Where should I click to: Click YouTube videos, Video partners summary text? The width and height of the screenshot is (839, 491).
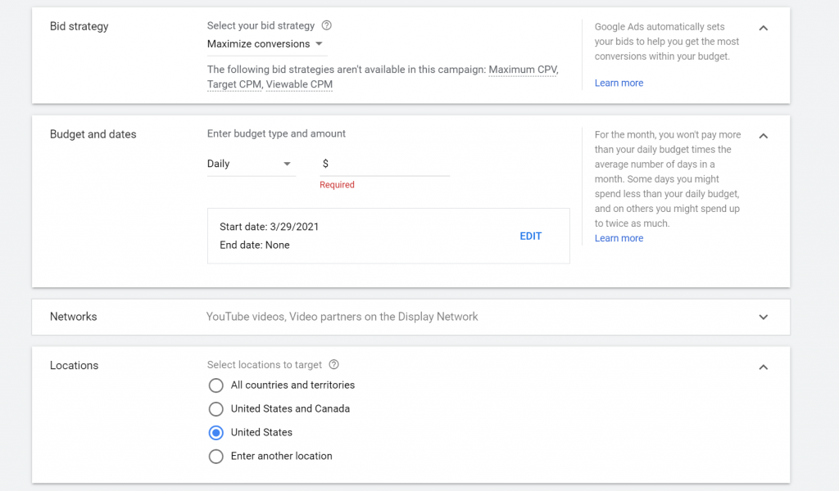pyautogui.click(x=342, y=317)
